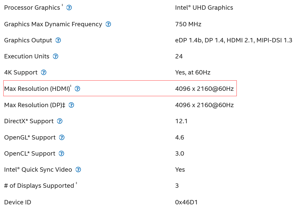This screenshot has width=305, height=213.
Task: Open Intel Quick Sync Video help icon
Action: [78, 170]
